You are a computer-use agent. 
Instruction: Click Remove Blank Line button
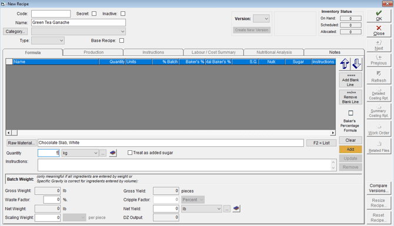(350, 97)
